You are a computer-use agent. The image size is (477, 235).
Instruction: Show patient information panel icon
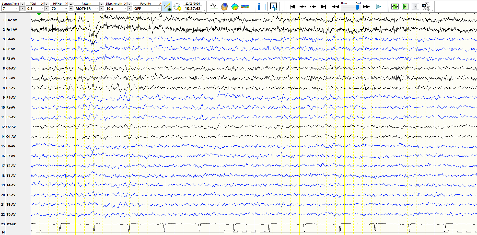click(x=262, y=7)
